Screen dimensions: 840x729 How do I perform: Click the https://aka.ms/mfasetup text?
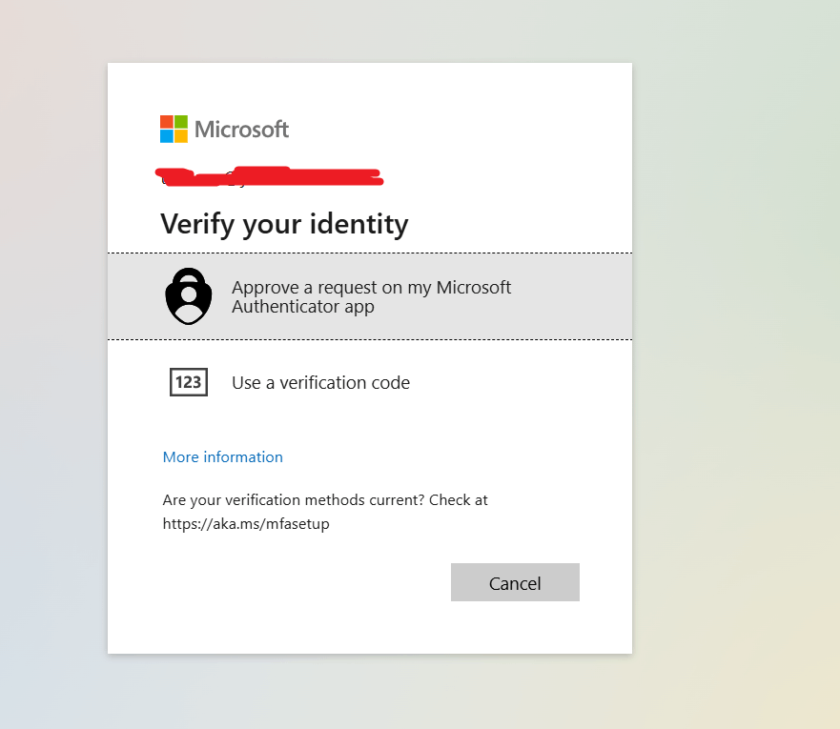click(x=246, y=523)
